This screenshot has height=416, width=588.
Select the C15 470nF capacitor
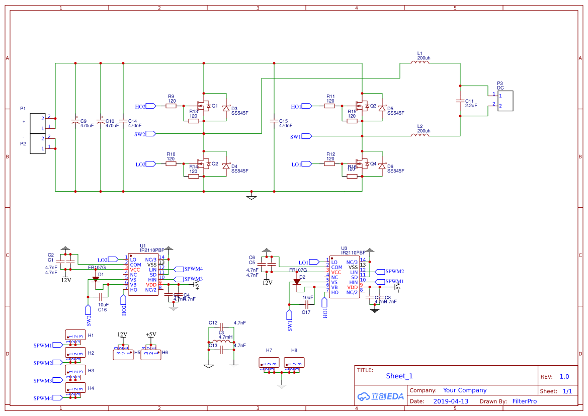pos(274,121)
